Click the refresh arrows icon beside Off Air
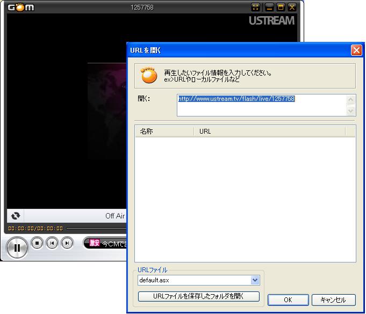The width and height of the screenshot is (366, 314). pos(16,216)
